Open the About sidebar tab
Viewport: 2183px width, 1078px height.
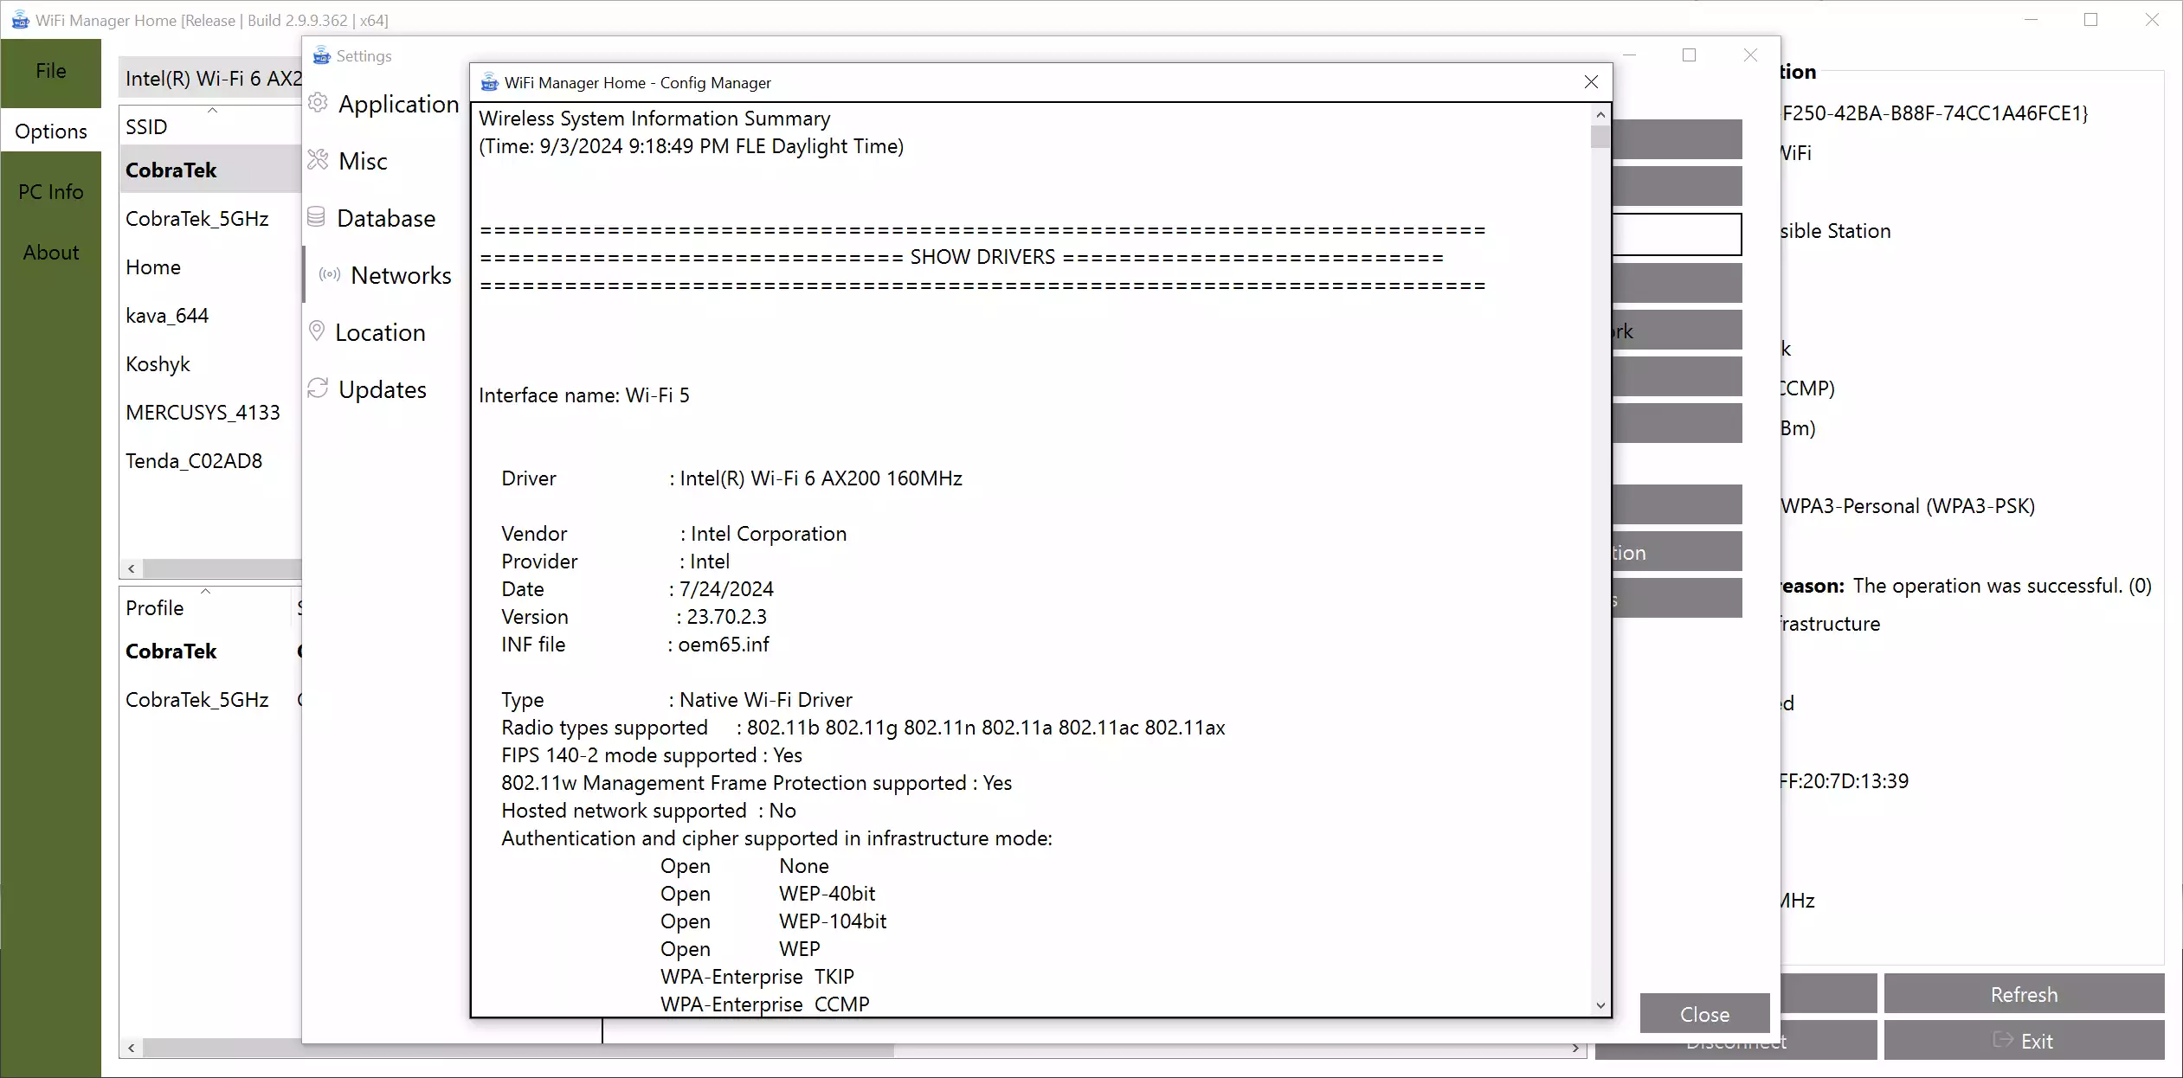[51, 252]
